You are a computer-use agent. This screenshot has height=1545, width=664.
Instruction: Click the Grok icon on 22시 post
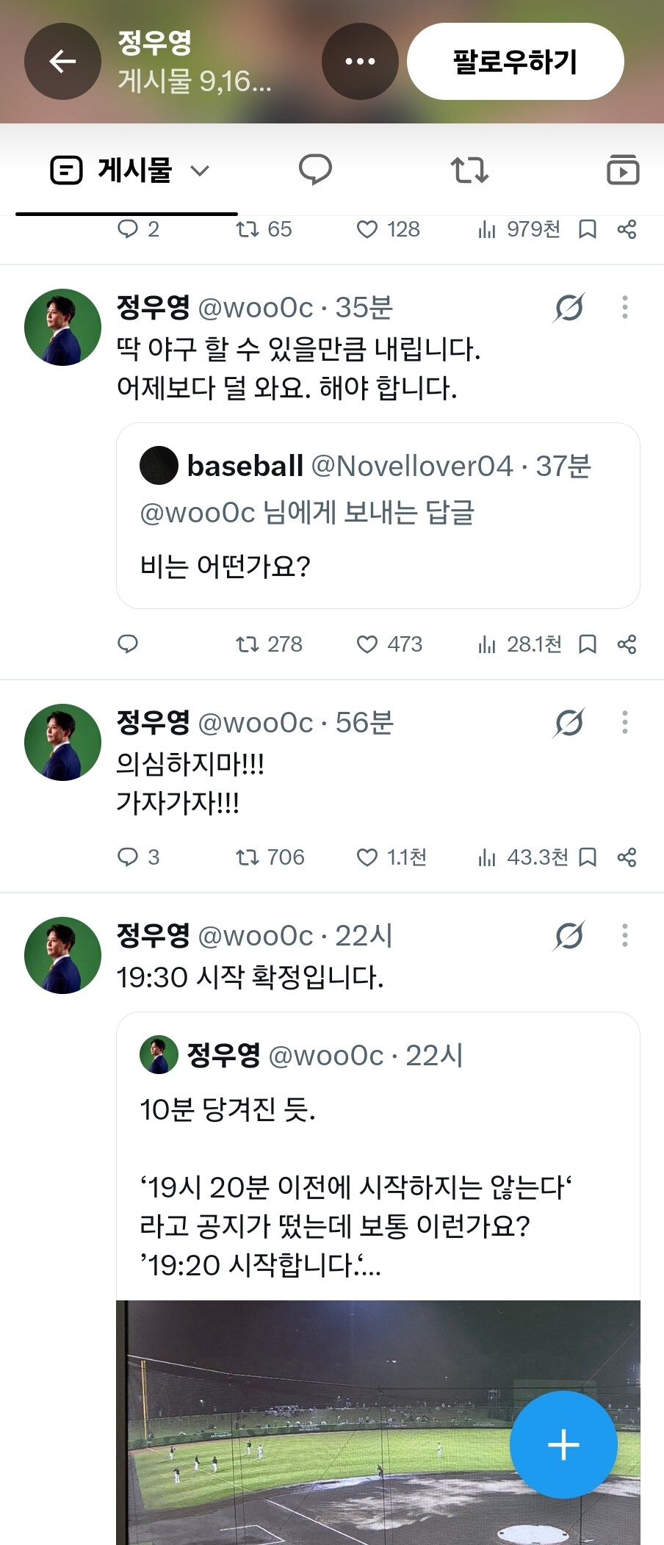(x=569, y=935)
